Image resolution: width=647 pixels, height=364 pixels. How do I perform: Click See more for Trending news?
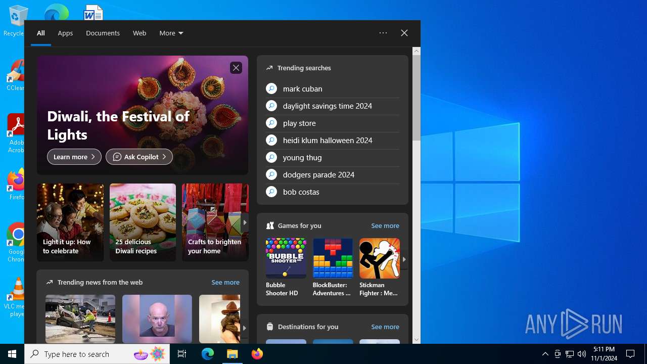(225, 282)
